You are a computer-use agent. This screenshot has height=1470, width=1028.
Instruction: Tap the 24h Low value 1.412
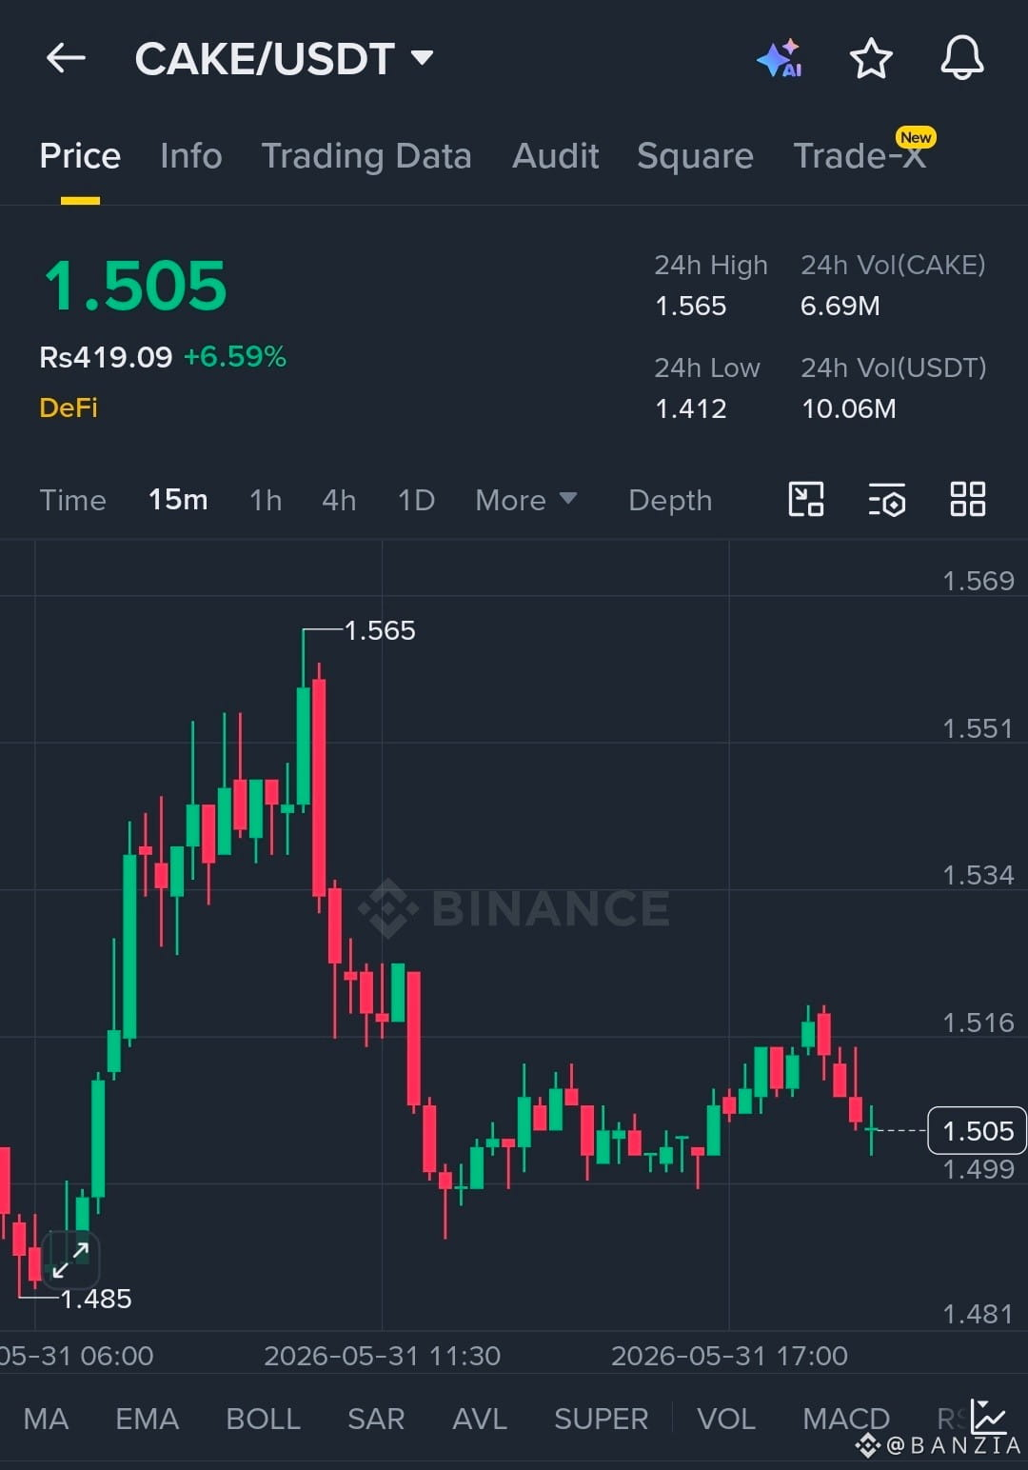[691, 408]
